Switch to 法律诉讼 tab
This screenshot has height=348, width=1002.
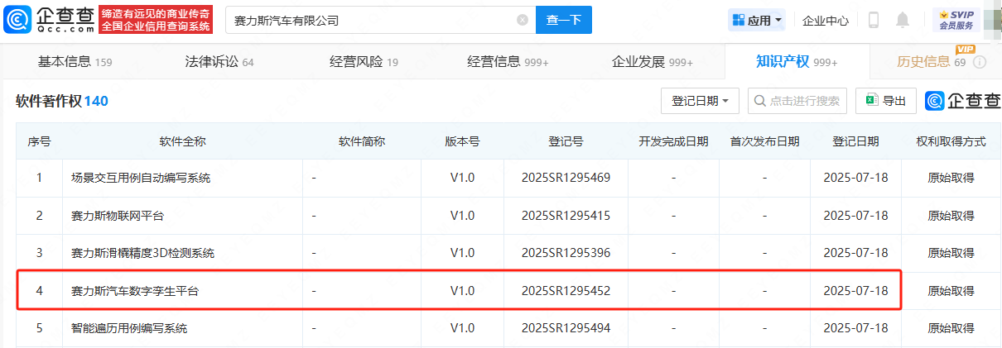click(x=219, y=62)
